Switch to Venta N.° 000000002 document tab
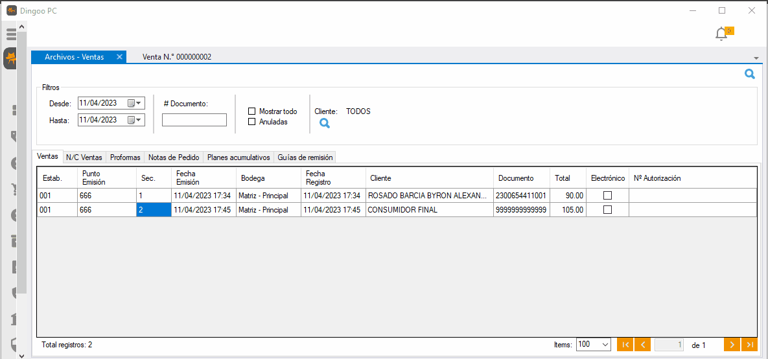Viewport: 768px width, 359px height. tap(177, 57)
